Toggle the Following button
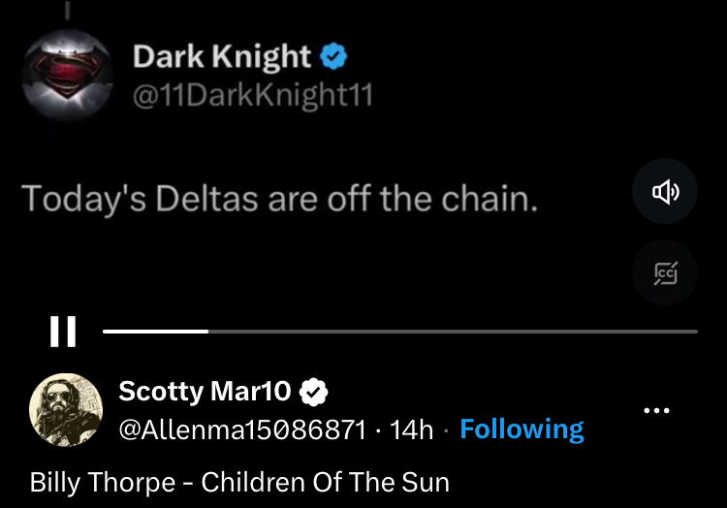 (522, 429)
